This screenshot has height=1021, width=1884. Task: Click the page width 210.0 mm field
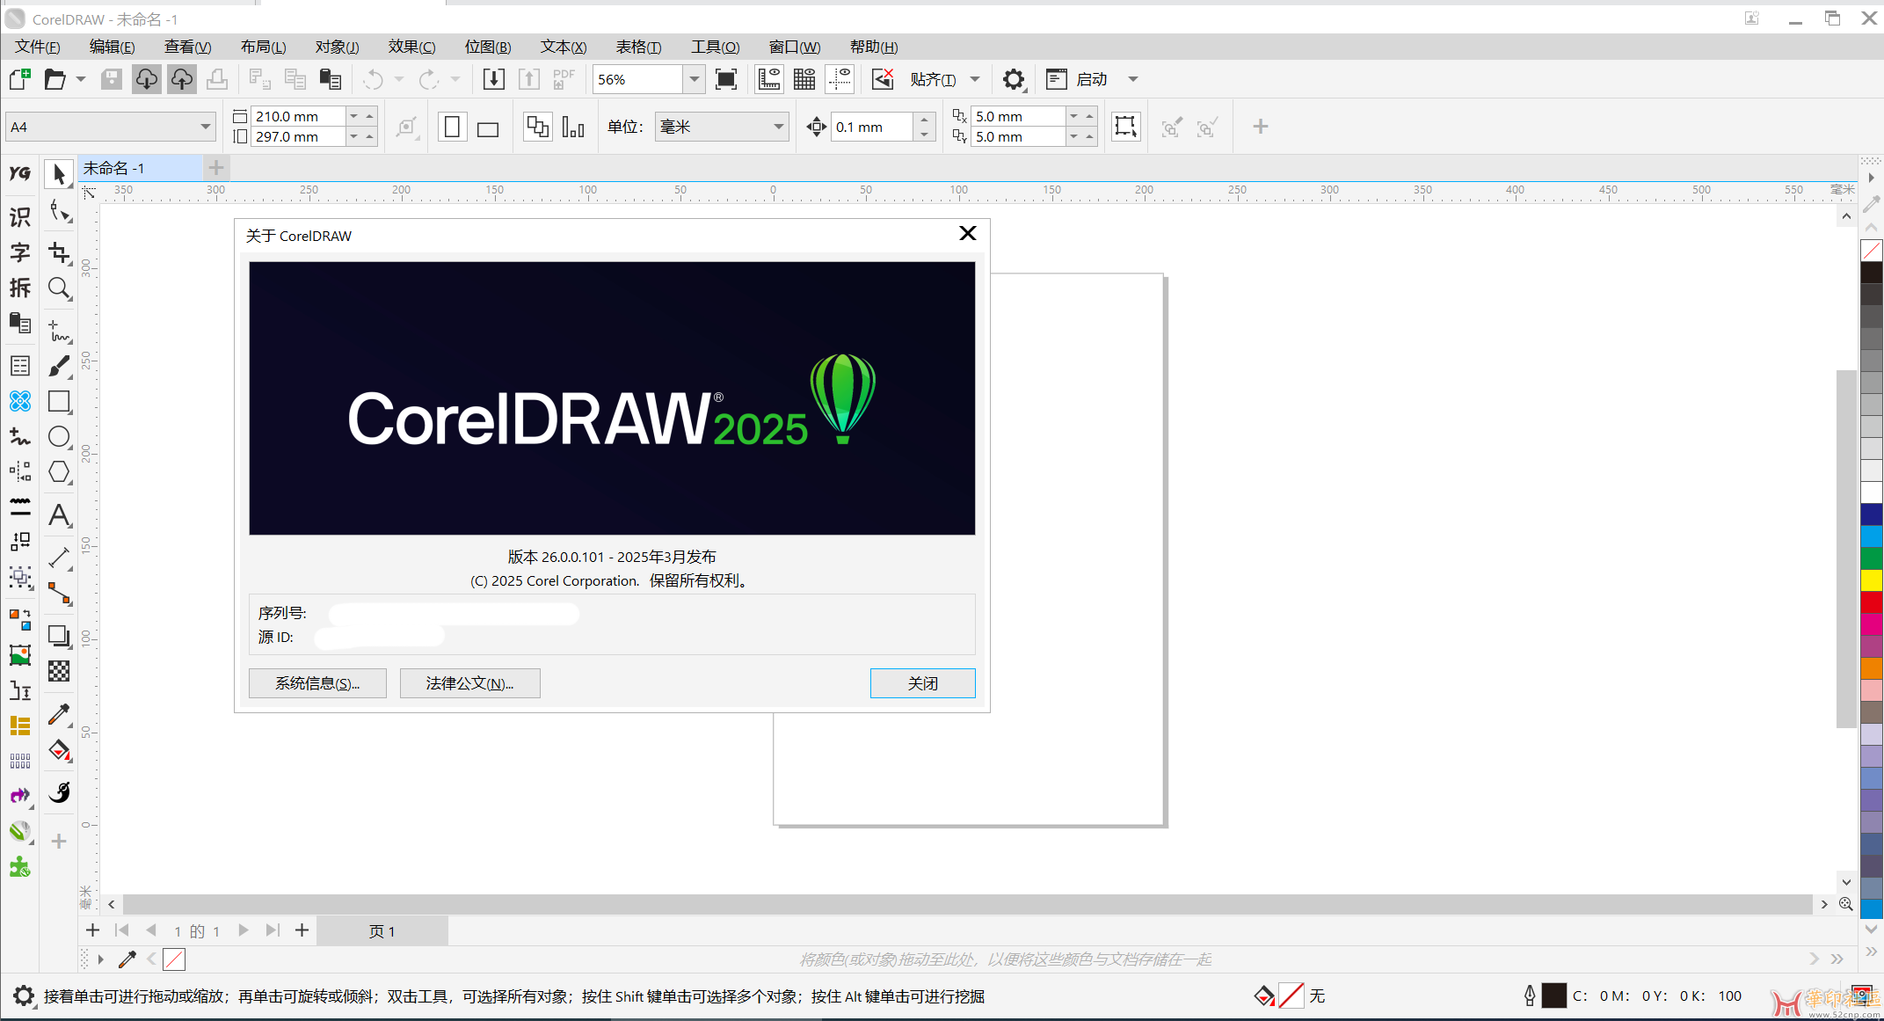click(x=298, y=116)
